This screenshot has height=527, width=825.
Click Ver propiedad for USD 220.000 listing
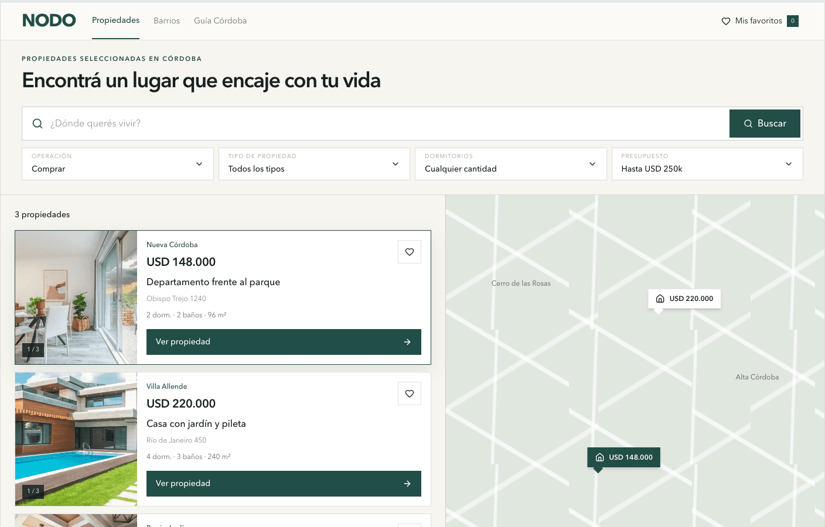(284, 484)
